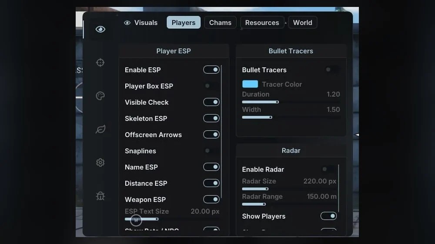This screenshot has width=435, height=244.
Task: Toggle Name ESP switch
Action: (x=211, y=167)
